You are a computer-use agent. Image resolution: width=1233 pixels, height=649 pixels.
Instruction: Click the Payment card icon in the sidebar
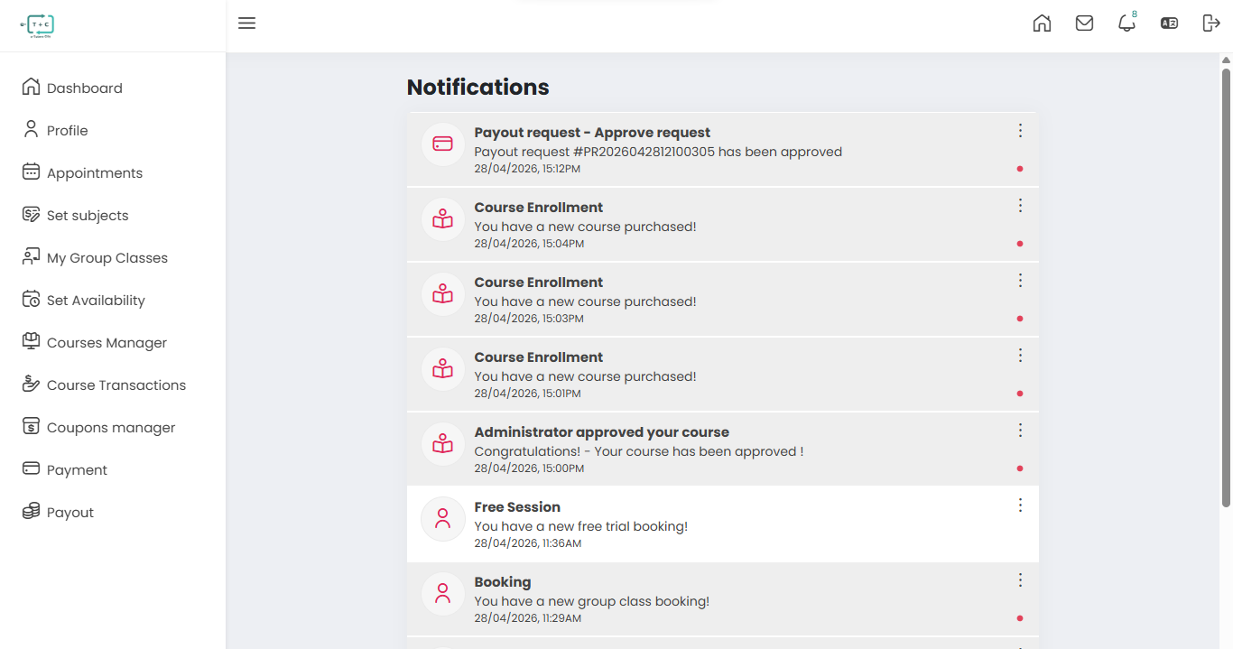31,468
